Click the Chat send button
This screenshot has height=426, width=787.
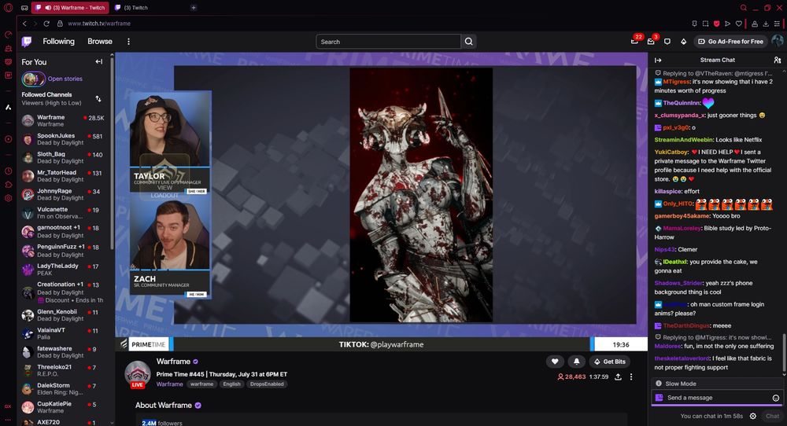[x=773, y=416]
